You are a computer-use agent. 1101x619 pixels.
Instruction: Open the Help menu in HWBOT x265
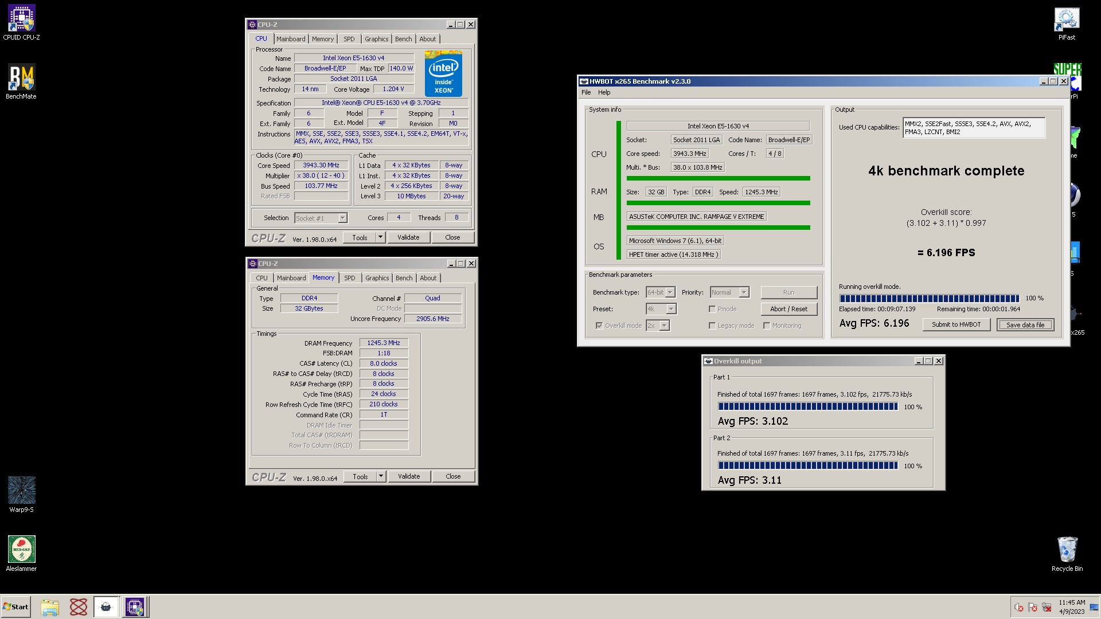[x=604, y=92]
